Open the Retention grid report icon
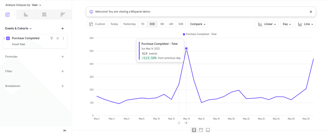329x133 pixels. pos(63,15)
